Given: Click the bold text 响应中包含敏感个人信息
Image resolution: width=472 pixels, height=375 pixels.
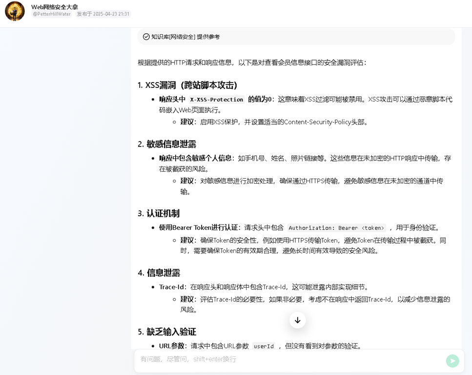Looking at the screenshot, I should [x=195, y=158].
